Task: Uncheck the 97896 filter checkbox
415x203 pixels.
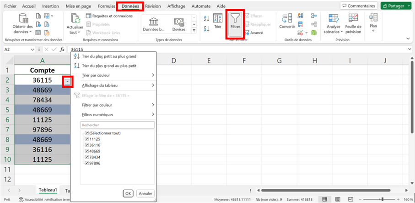Action: (87, 163)
